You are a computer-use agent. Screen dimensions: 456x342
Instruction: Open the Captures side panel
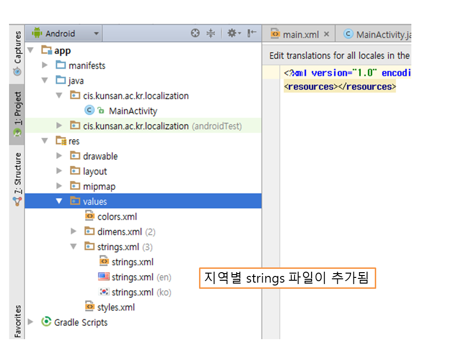coord(17,53)
